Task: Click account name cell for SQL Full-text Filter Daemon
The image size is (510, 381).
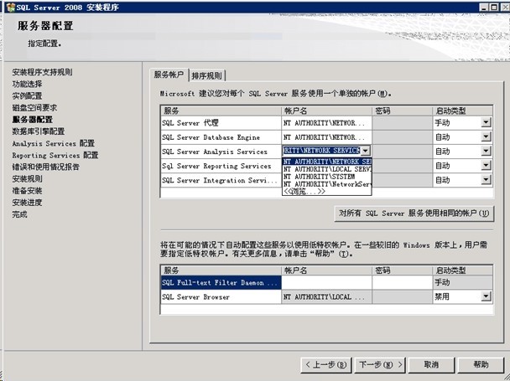Action: click(326, 282)
